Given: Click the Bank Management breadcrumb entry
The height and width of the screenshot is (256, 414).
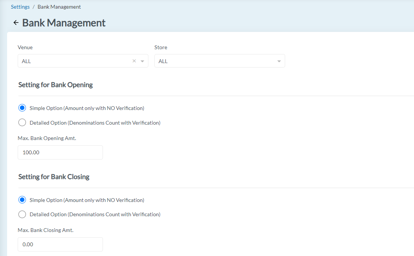Looking at the screenshot, I should 59,6.
